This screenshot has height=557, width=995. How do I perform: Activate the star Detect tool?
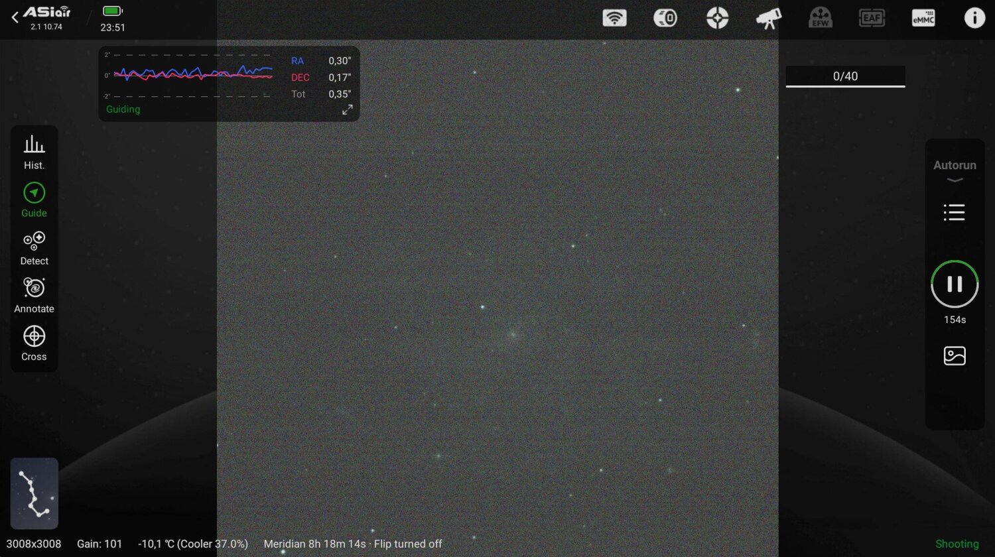(x=34, y=247)
